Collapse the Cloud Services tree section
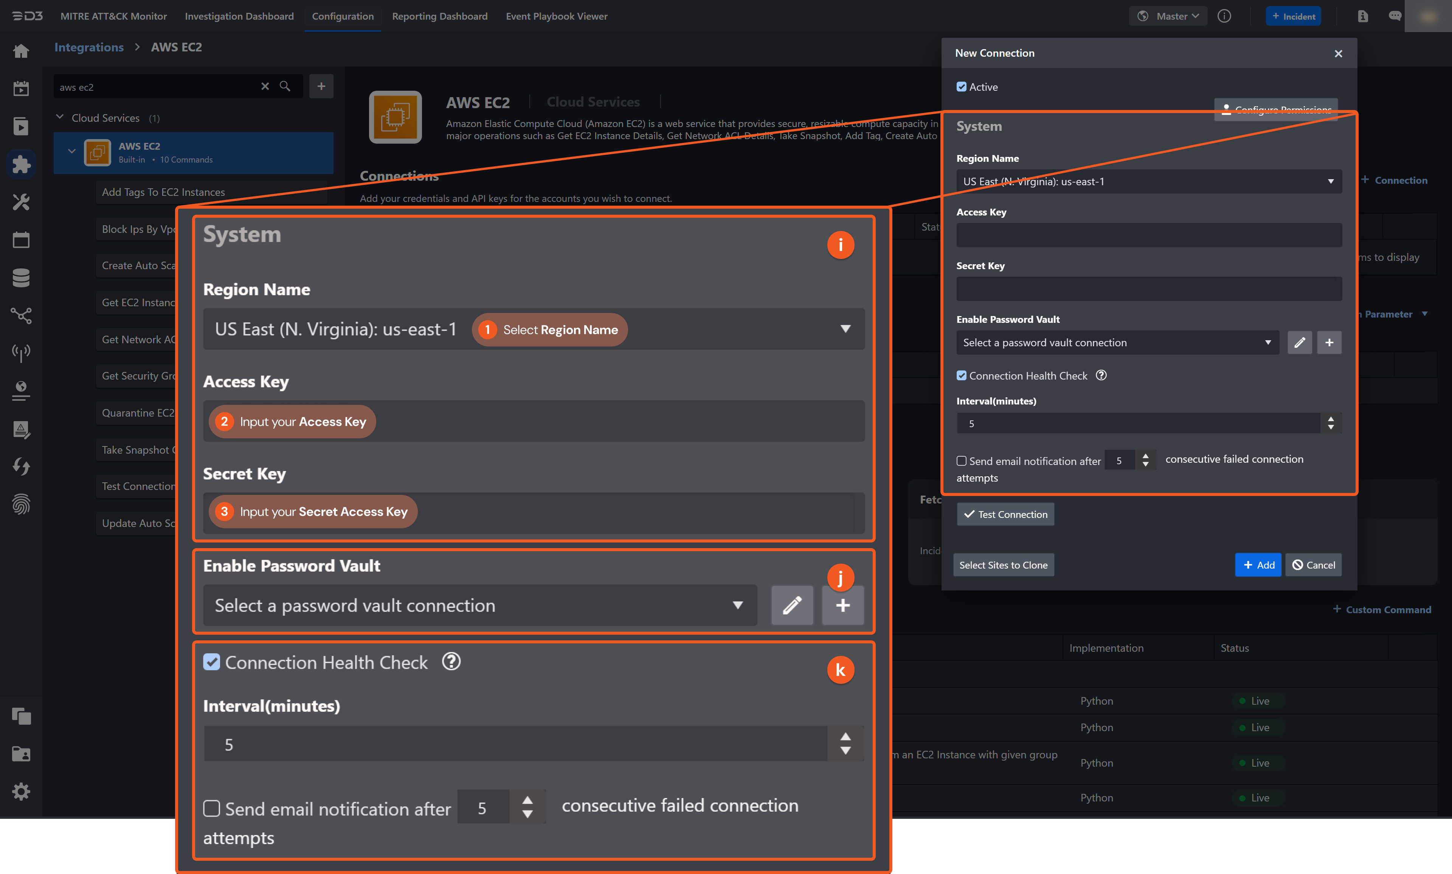This screenshot has height=874, width=1452. coord(59,117)
